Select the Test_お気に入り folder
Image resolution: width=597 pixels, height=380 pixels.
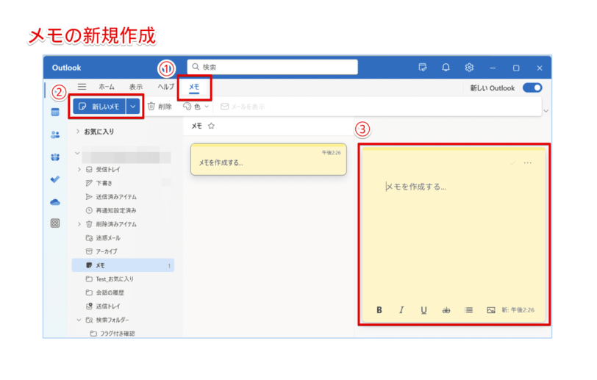coord(123,279)
